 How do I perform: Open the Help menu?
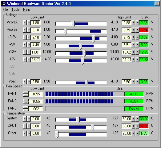click(26, 10)
